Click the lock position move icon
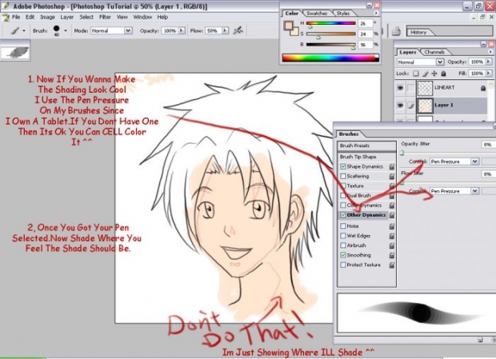The width and height of the screenshot is (496, 359). [x=434, y=74]
